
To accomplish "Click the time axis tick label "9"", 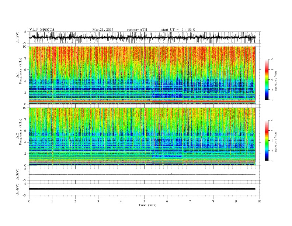I will click(236, 201).
